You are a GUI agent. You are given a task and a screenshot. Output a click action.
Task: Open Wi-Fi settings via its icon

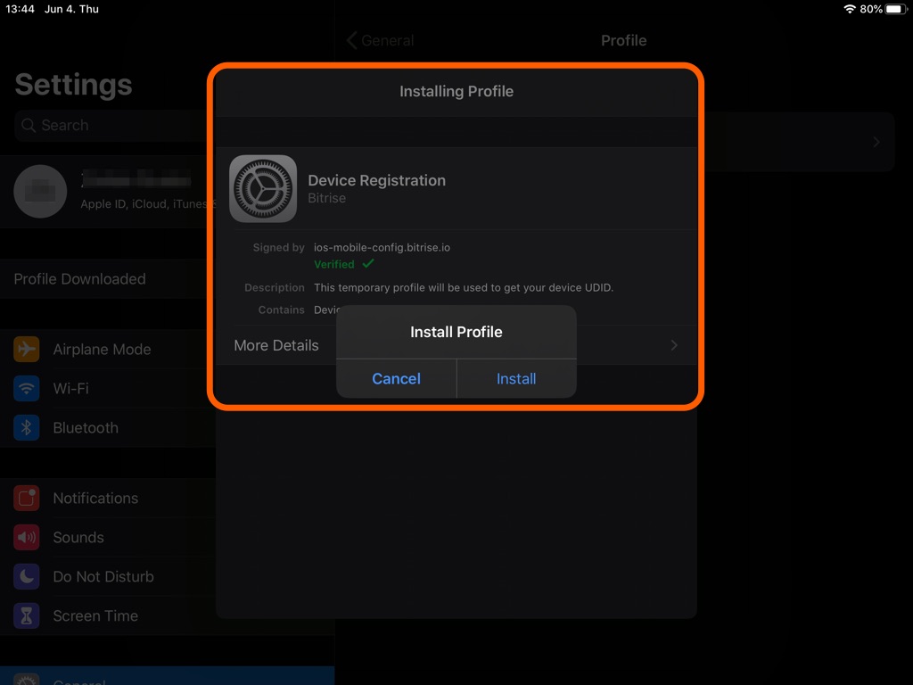pos(26,388)
